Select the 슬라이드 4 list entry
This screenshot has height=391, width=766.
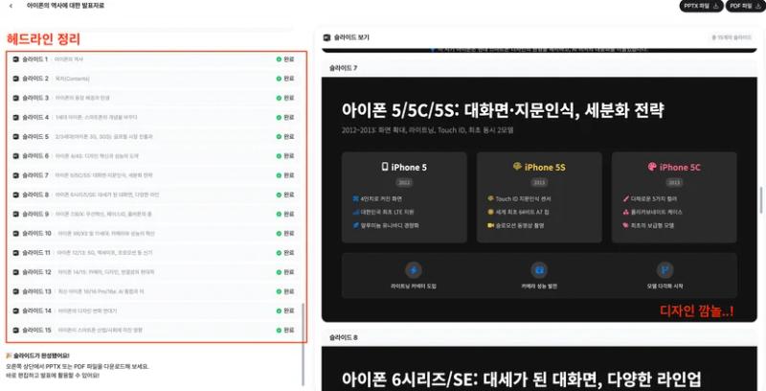[154, 117]
